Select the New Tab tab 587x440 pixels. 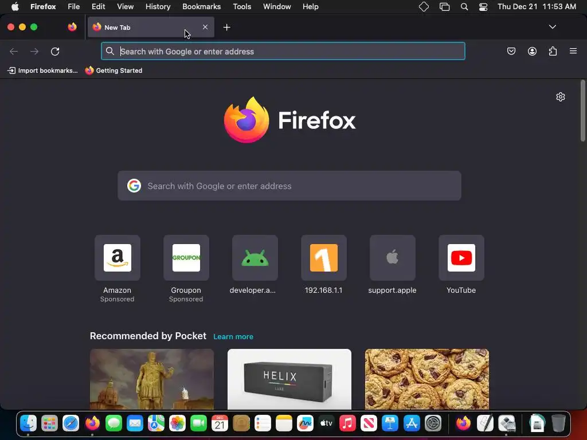click(151, 27)
